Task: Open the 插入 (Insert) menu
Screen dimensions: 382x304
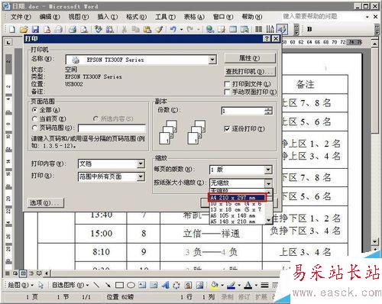Action: tap(107, 17)
